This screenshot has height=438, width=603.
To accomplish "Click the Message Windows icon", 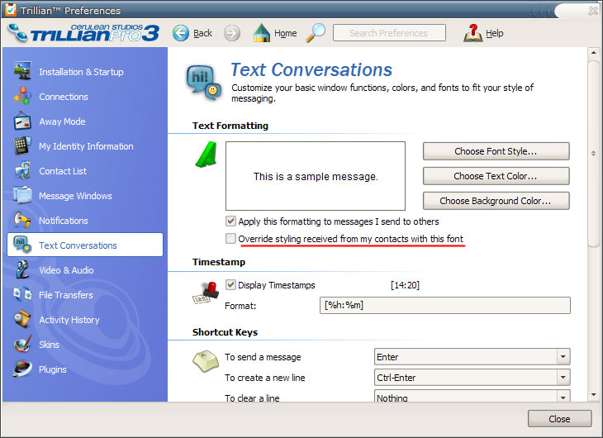I will click(x=22, y=195).
